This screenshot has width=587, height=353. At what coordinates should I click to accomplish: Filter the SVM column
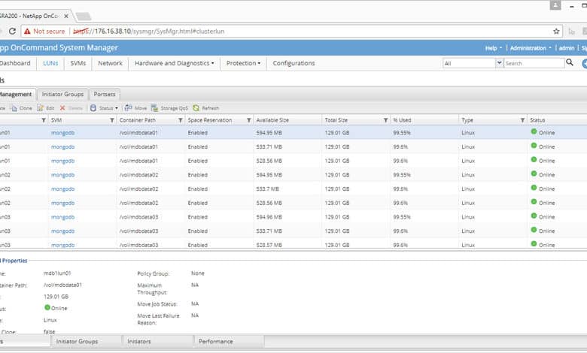point(112,120)
